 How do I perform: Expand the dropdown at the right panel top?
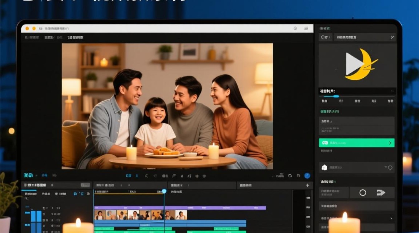coord(365,37)
